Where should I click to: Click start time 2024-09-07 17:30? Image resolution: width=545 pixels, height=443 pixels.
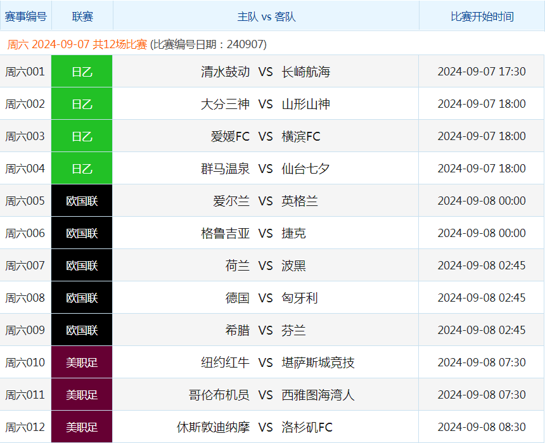click(482, 72)
